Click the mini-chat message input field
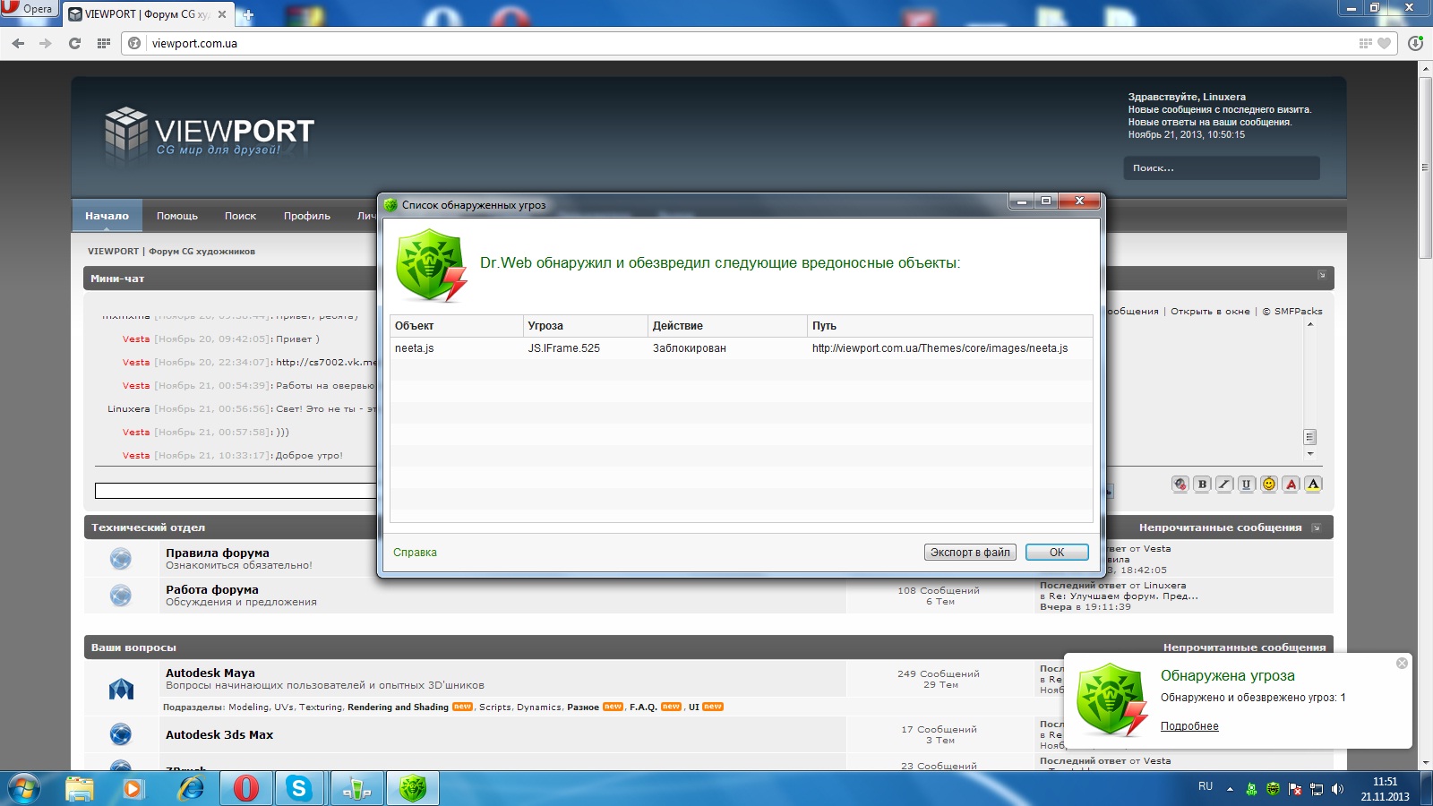This screenshot has width=1433, height=806. click(x=236, y=491)
